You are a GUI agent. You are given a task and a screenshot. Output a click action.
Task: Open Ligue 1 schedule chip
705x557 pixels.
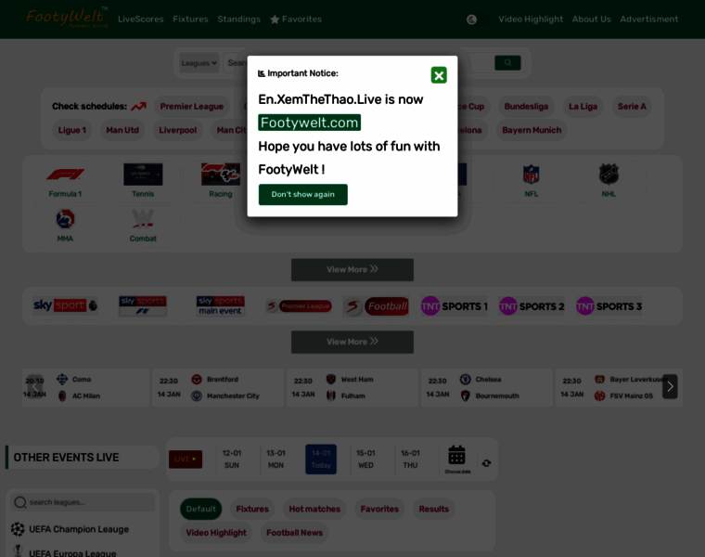point(72,130)
